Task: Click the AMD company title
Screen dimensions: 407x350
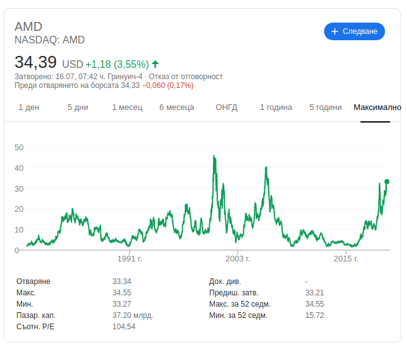Action: (28, 26)
